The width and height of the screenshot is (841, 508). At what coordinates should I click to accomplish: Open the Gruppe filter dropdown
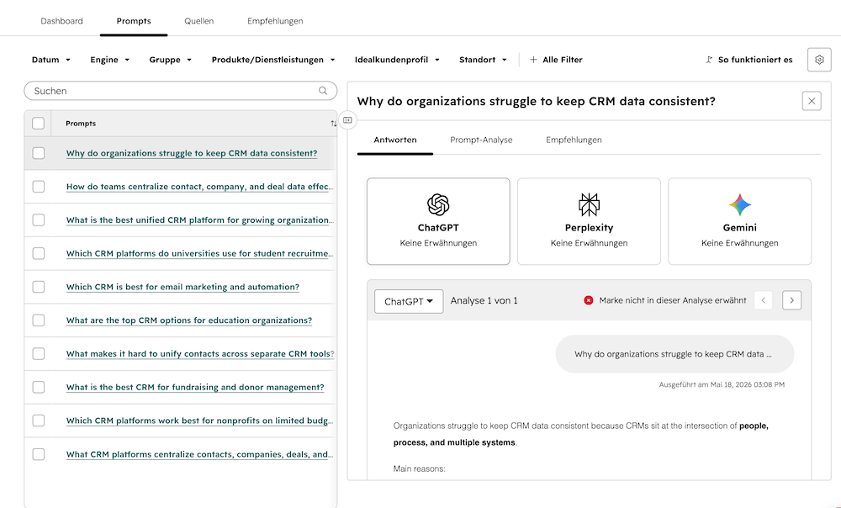170,60
